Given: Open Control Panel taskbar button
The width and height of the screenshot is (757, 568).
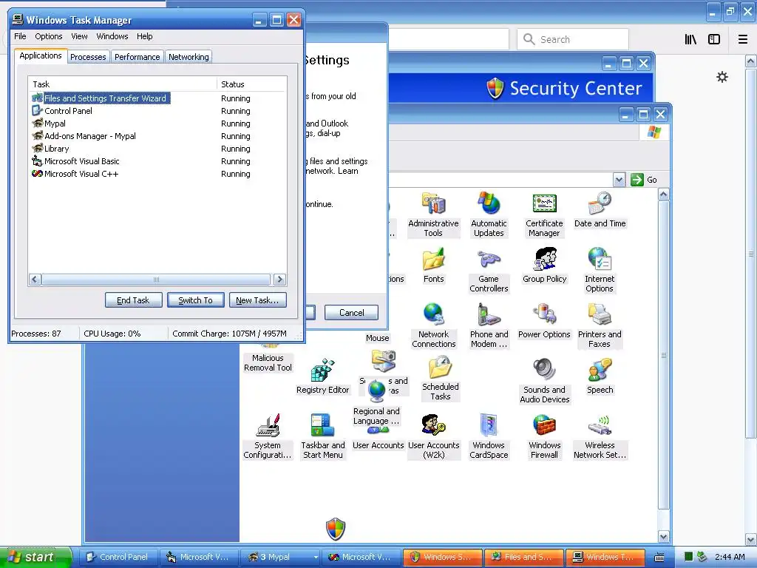Looking at the screenshot, I should tap(118, 557).
